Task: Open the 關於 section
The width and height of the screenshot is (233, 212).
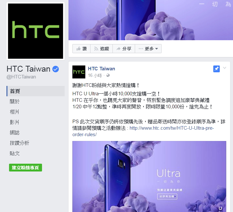Action: point(15,101)
